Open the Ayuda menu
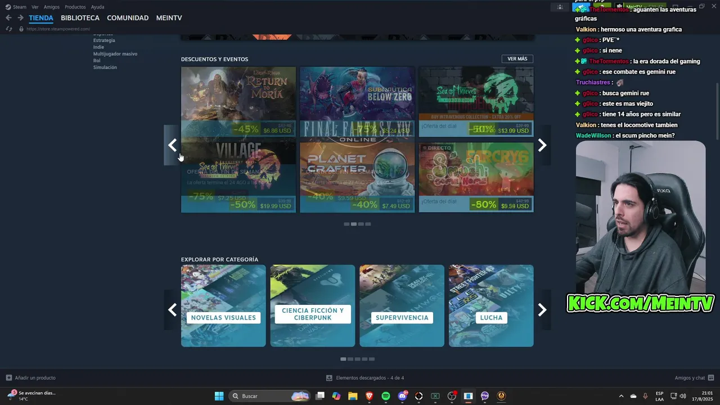 97,7
